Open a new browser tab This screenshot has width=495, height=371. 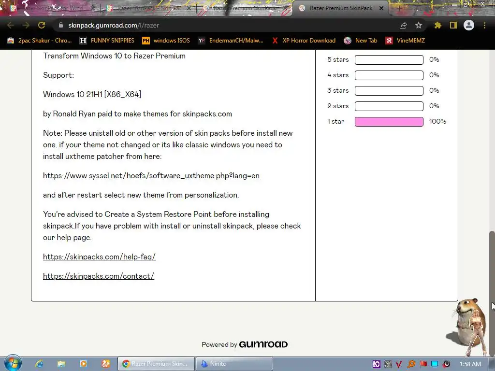pos(399,8)
